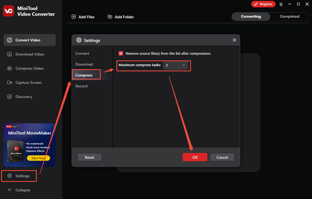
Task: Click the Collapse double-chevron icon
Action: point(9,190)
